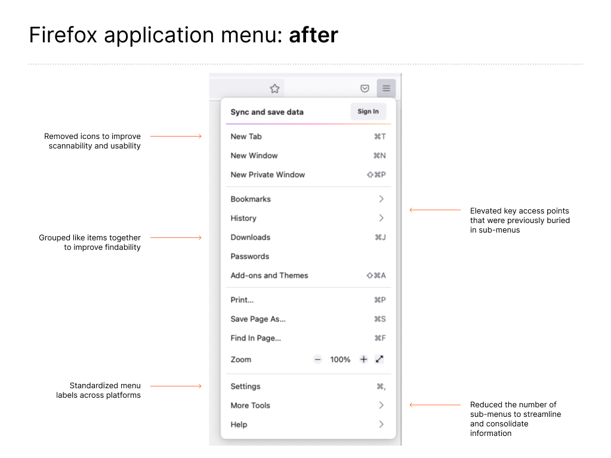
Task: Open a New Private Window
Action: (x=308, y=175)
